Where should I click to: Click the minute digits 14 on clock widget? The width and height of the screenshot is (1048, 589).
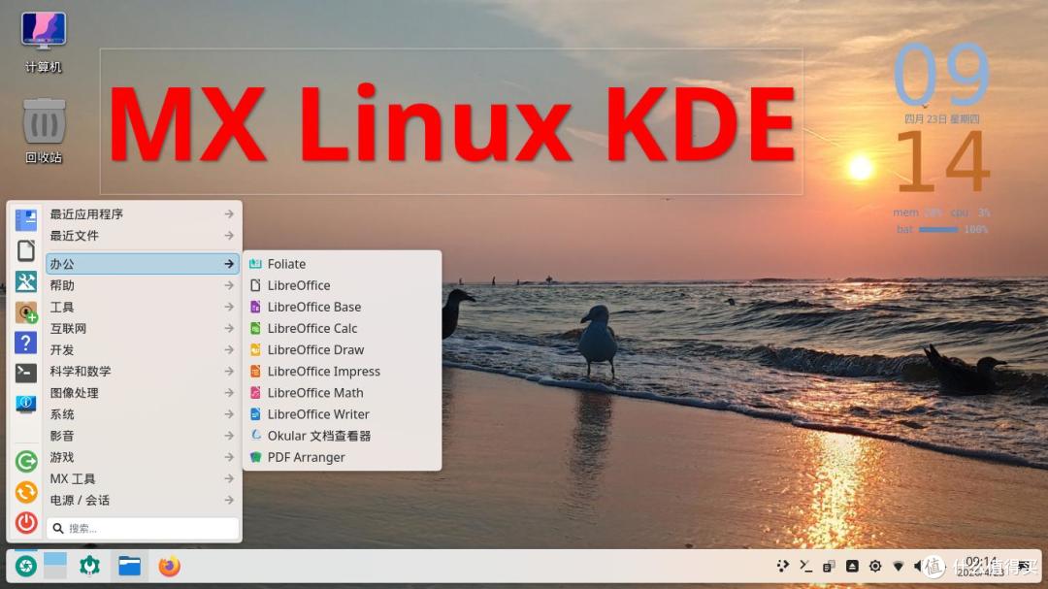pos(942,160)
